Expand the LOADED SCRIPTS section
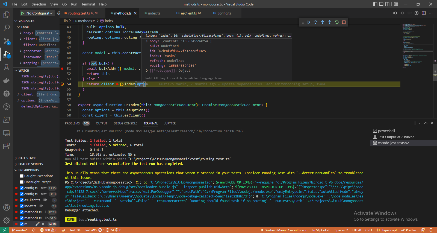437x233 pixels. coord(31,164)
